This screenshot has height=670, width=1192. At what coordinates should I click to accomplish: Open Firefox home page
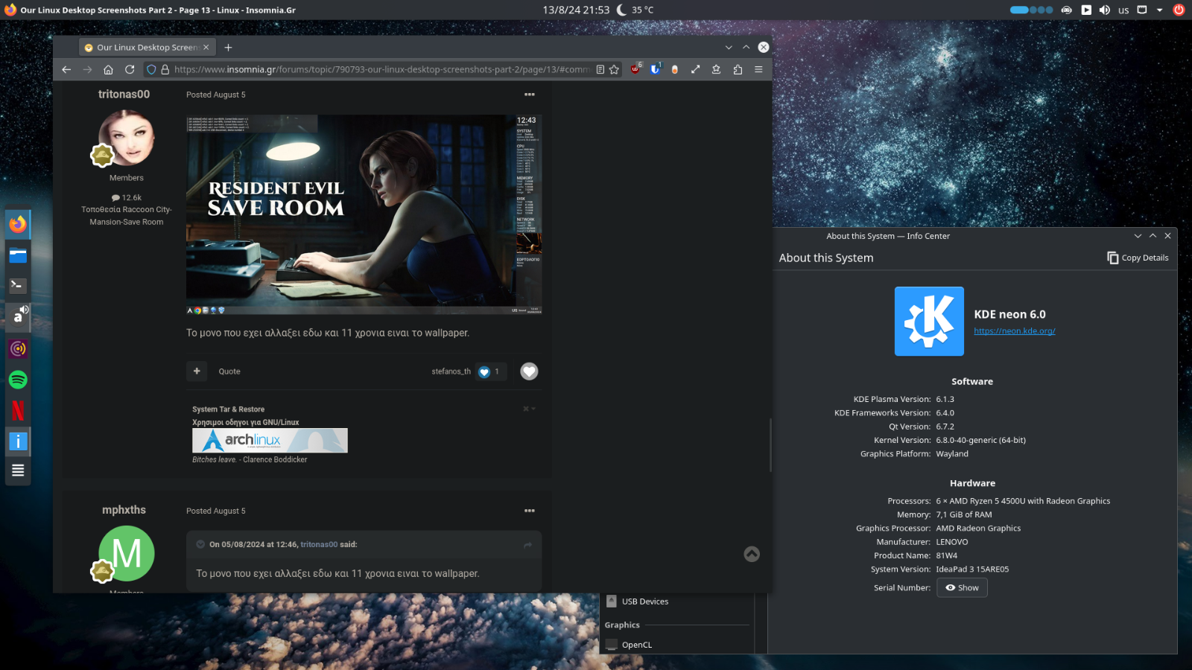coord(108,69)
